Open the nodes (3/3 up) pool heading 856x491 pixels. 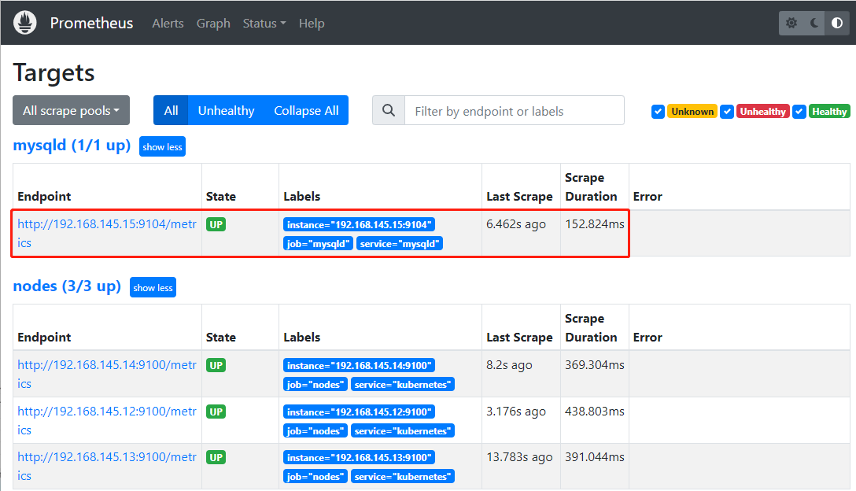tap(67, 286)
